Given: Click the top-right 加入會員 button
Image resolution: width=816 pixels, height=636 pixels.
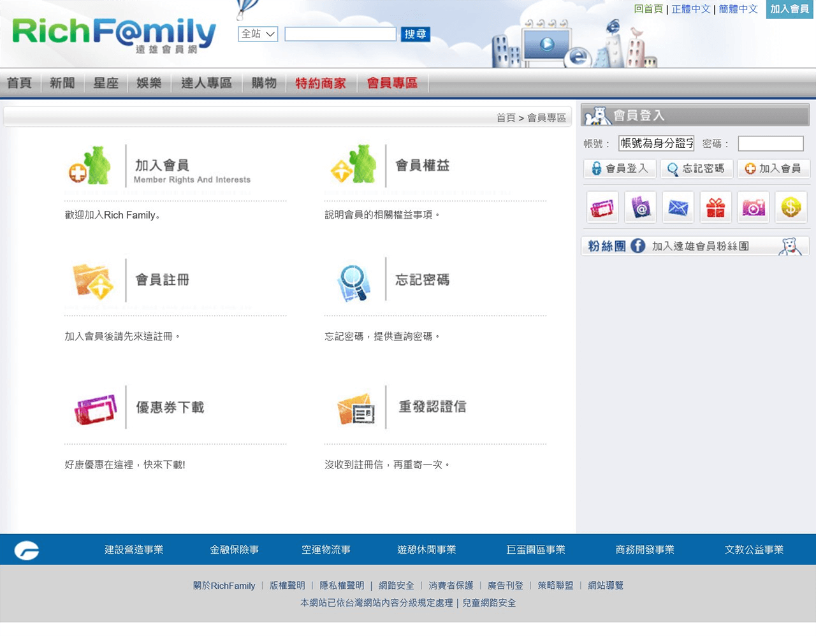Looking at the screenshot, I should [x=789, y=9].
